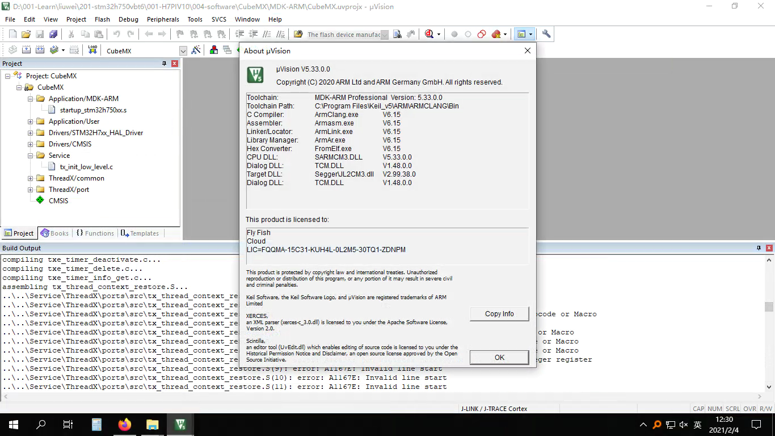Open the Project menu
Screen dimensions: 775x436
click(76, 19)
